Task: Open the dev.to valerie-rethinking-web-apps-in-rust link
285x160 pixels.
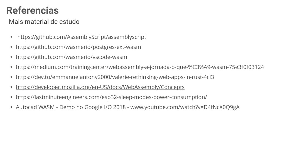Action: (x=115, y=77)
